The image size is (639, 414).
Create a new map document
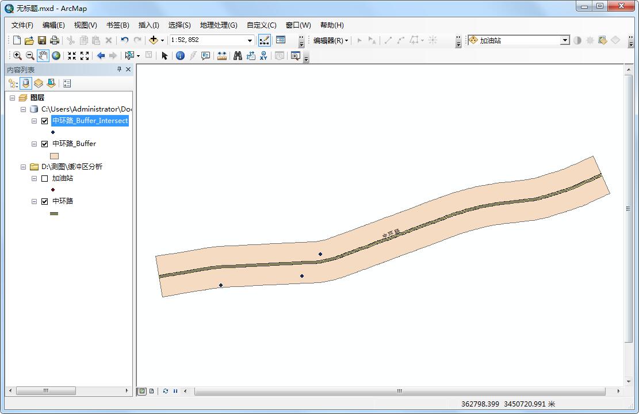click(17, 40)
